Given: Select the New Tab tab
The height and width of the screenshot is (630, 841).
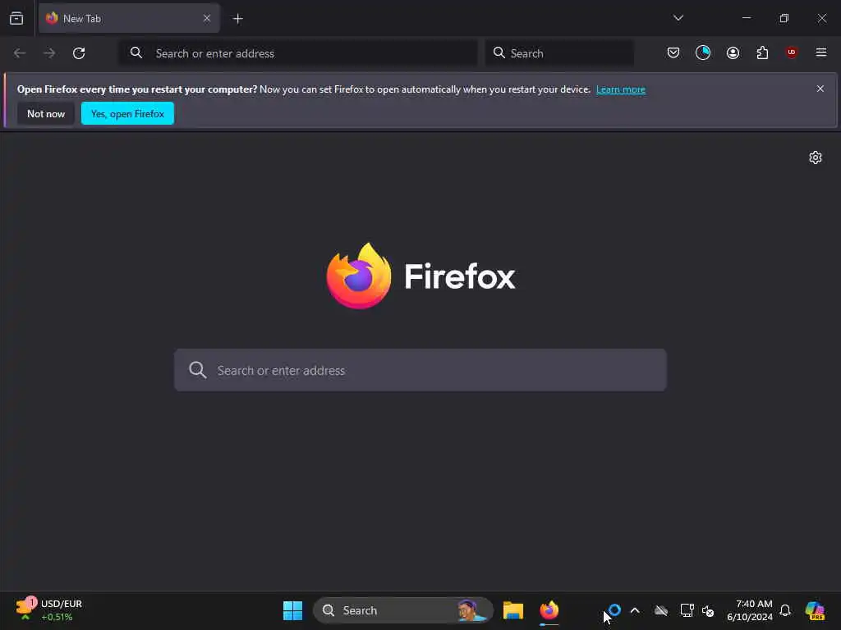Looking at the screenshot, I should pyautogui.click(x=129, y=19).
